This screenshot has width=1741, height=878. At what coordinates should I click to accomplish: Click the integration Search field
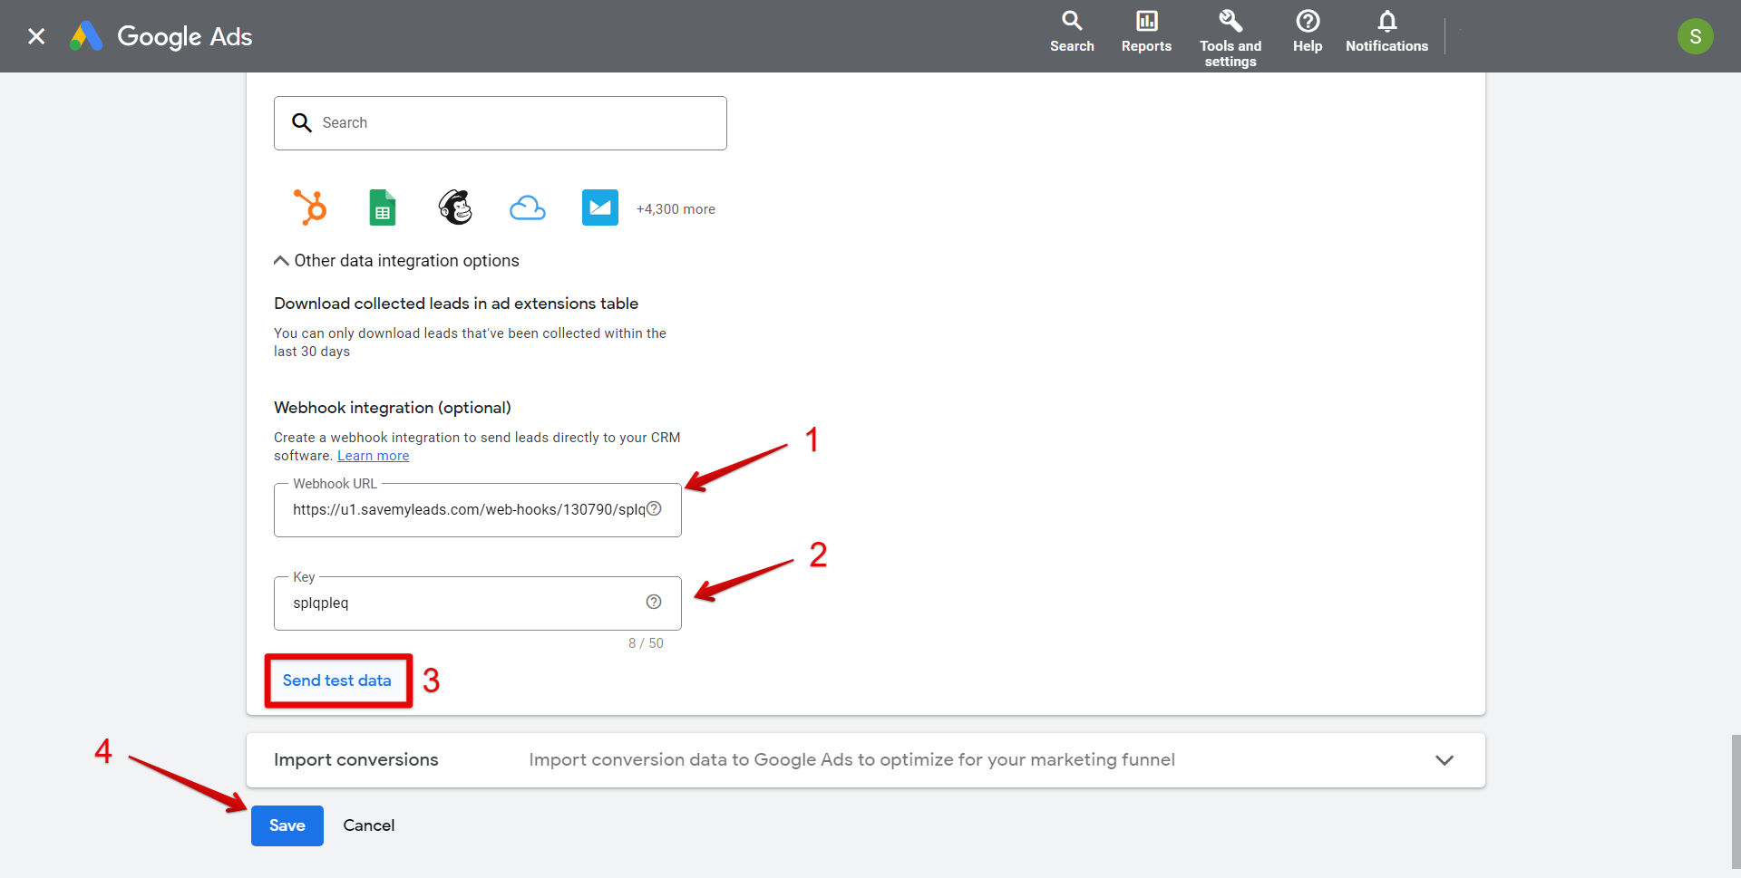[x=501, y=123]
